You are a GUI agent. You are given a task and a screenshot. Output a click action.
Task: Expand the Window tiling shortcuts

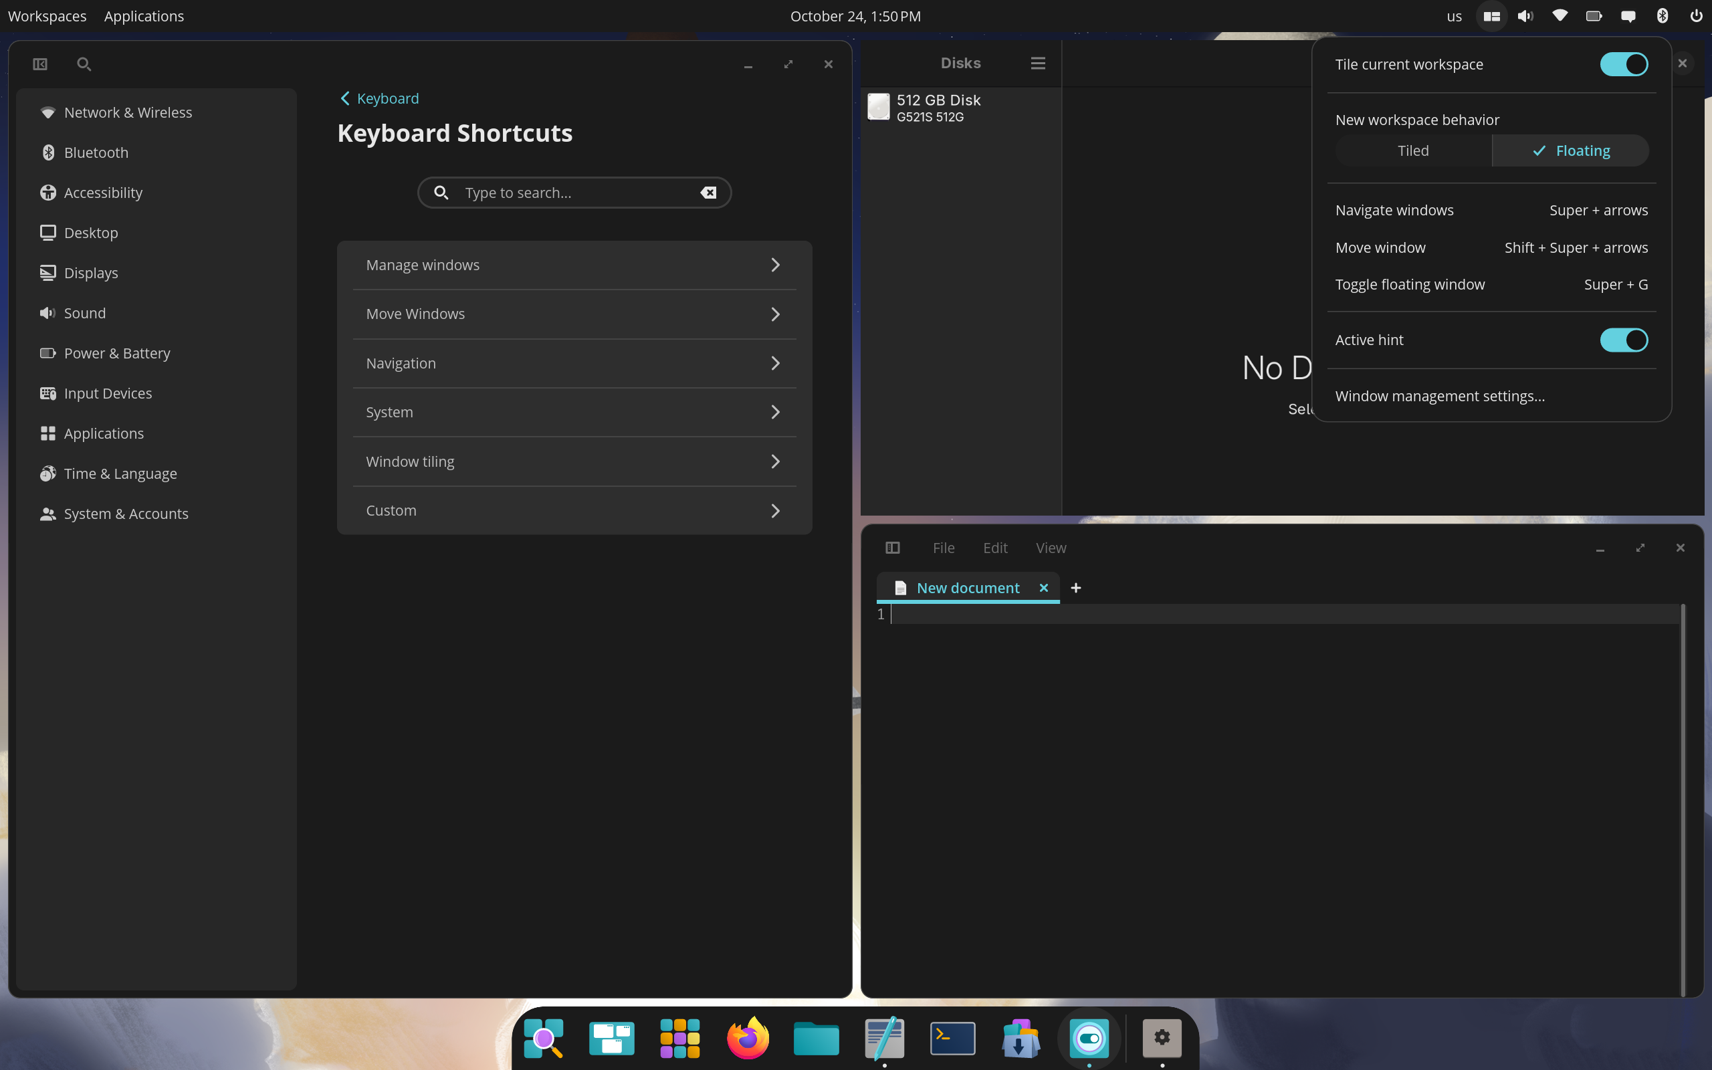[574, 461]
